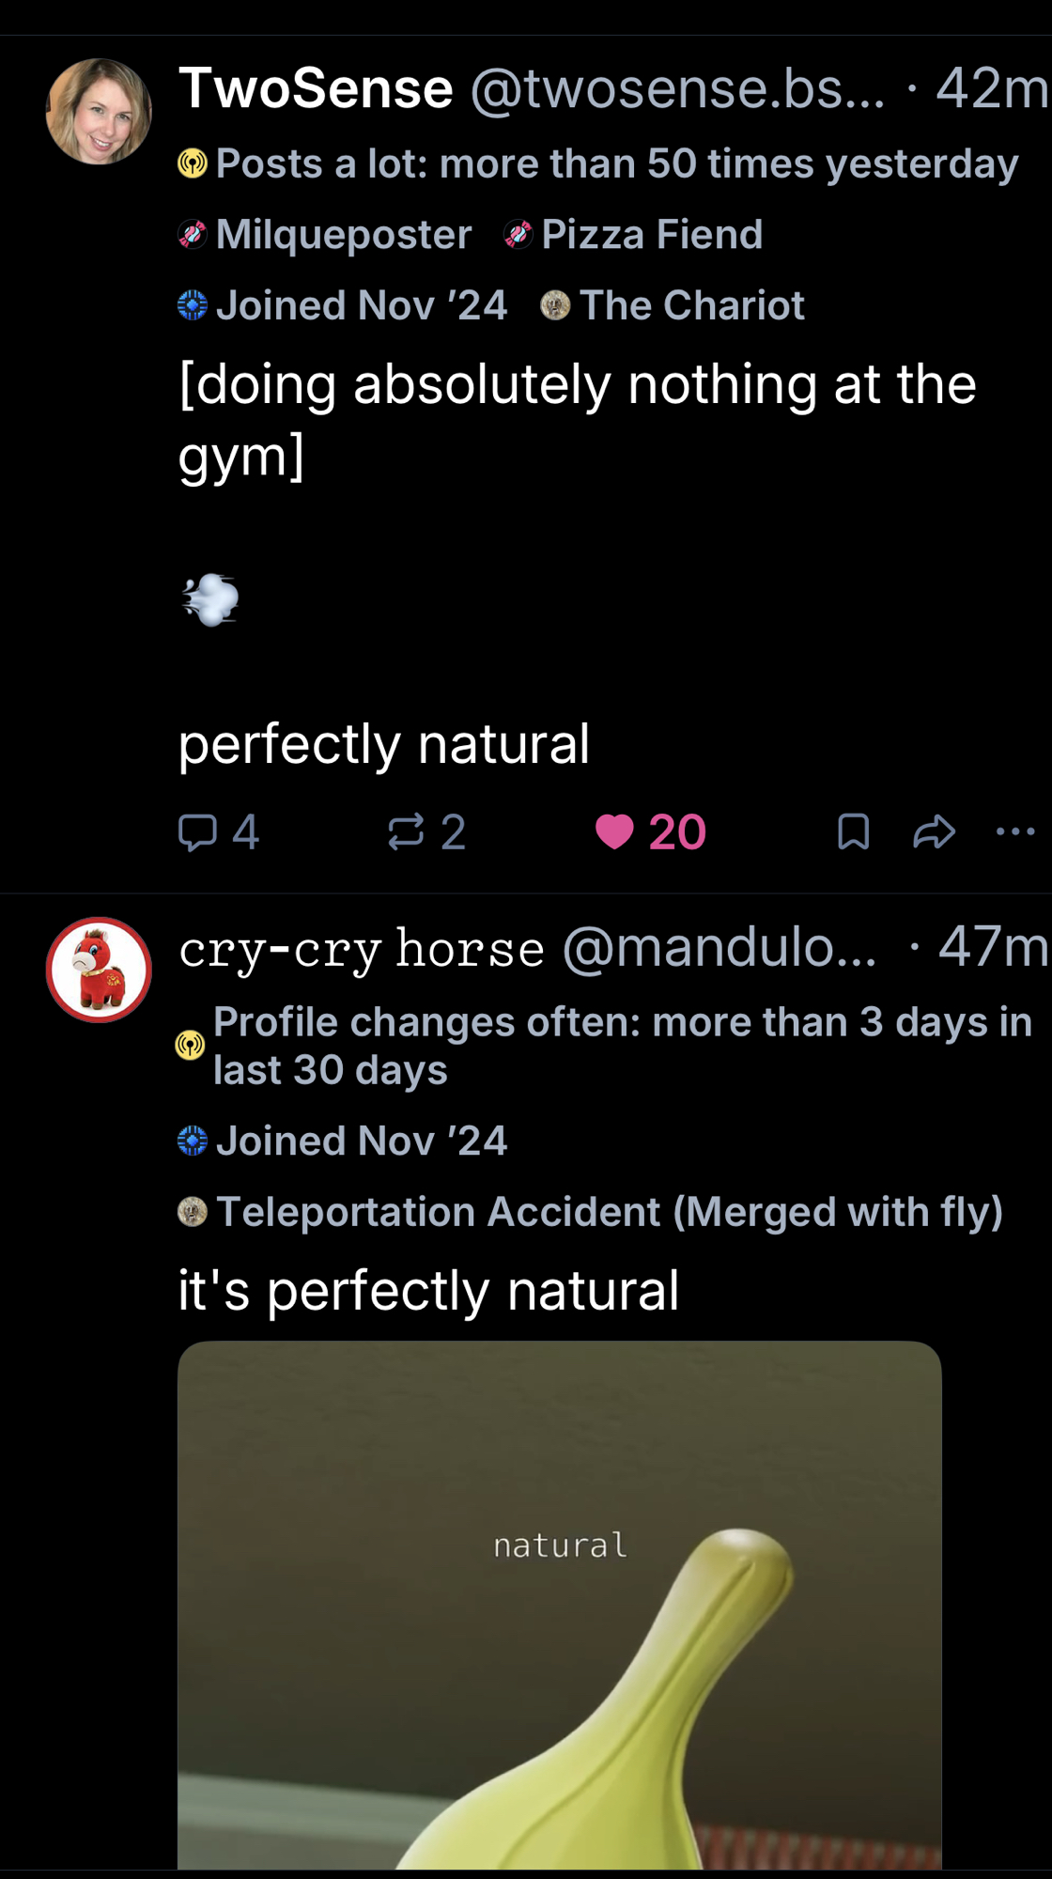Share TwoSense's post with arrow icon
Screen dimensions: 1052x1879
(934, 832)
